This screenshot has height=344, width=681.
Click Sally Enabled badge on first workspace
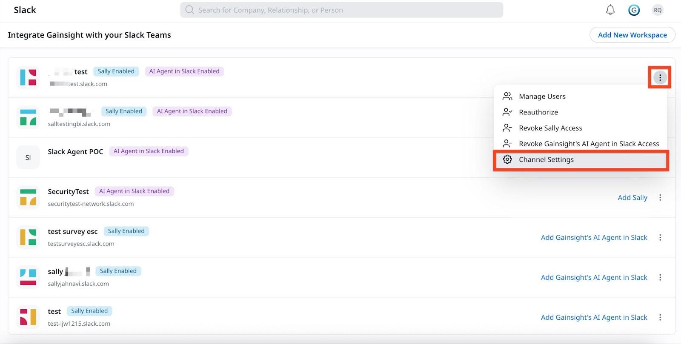pos(116,71)
